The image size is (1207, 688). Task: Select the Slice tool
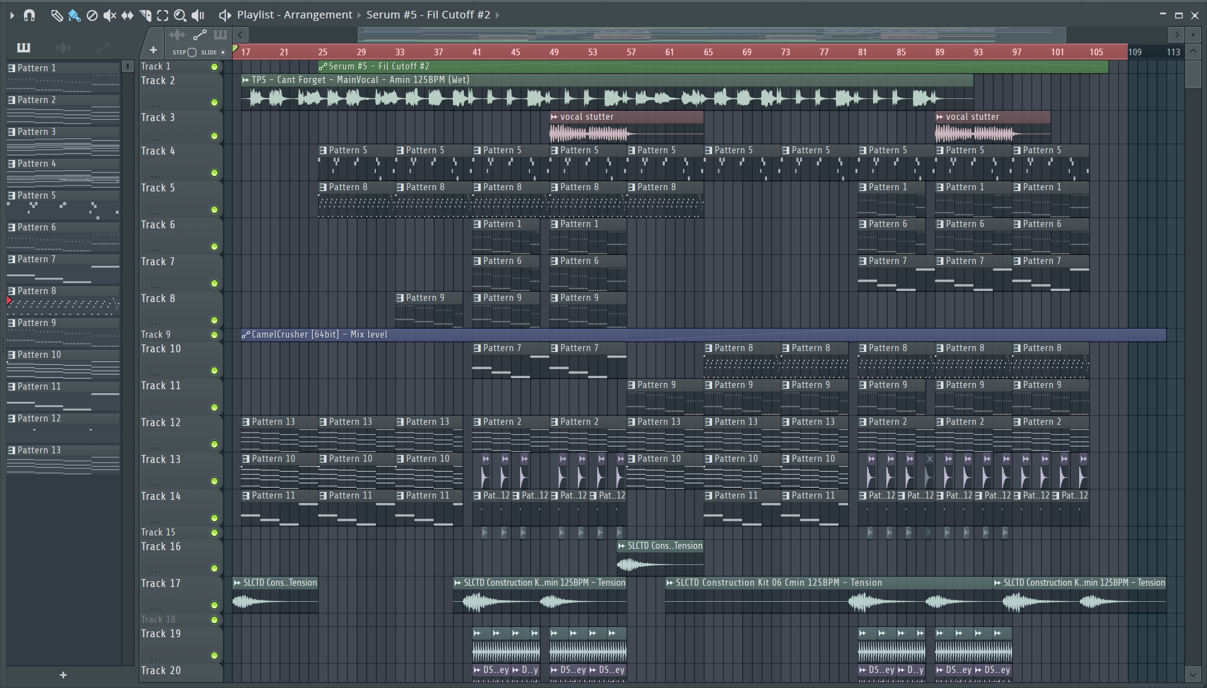click(145, 15)
